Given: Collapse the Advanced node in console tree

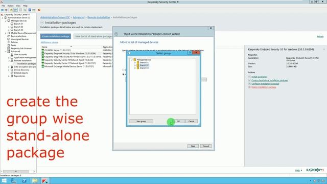Looking at the screenshot, I should [6, 52].
